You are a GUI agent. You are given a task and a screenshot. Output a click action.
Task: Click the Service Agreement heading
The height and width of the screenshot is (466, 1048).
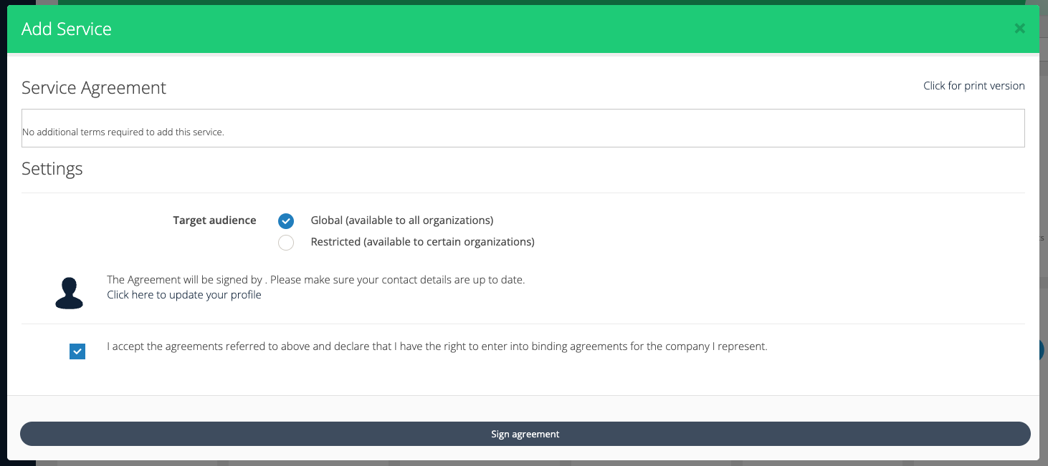tap(94, 88)
